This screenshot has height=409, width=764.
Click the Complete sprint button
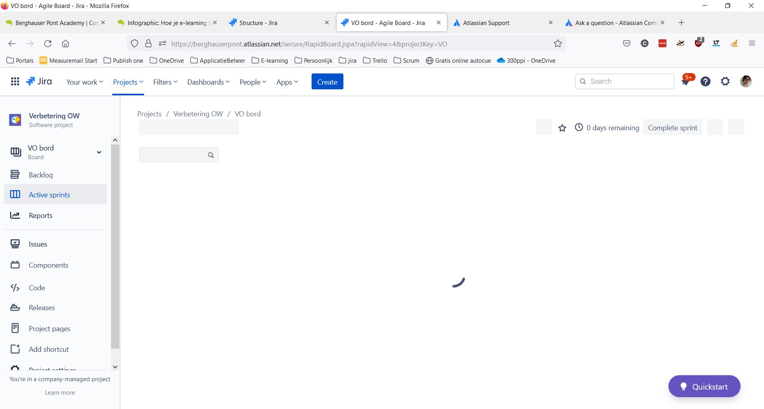coord(672,127)
